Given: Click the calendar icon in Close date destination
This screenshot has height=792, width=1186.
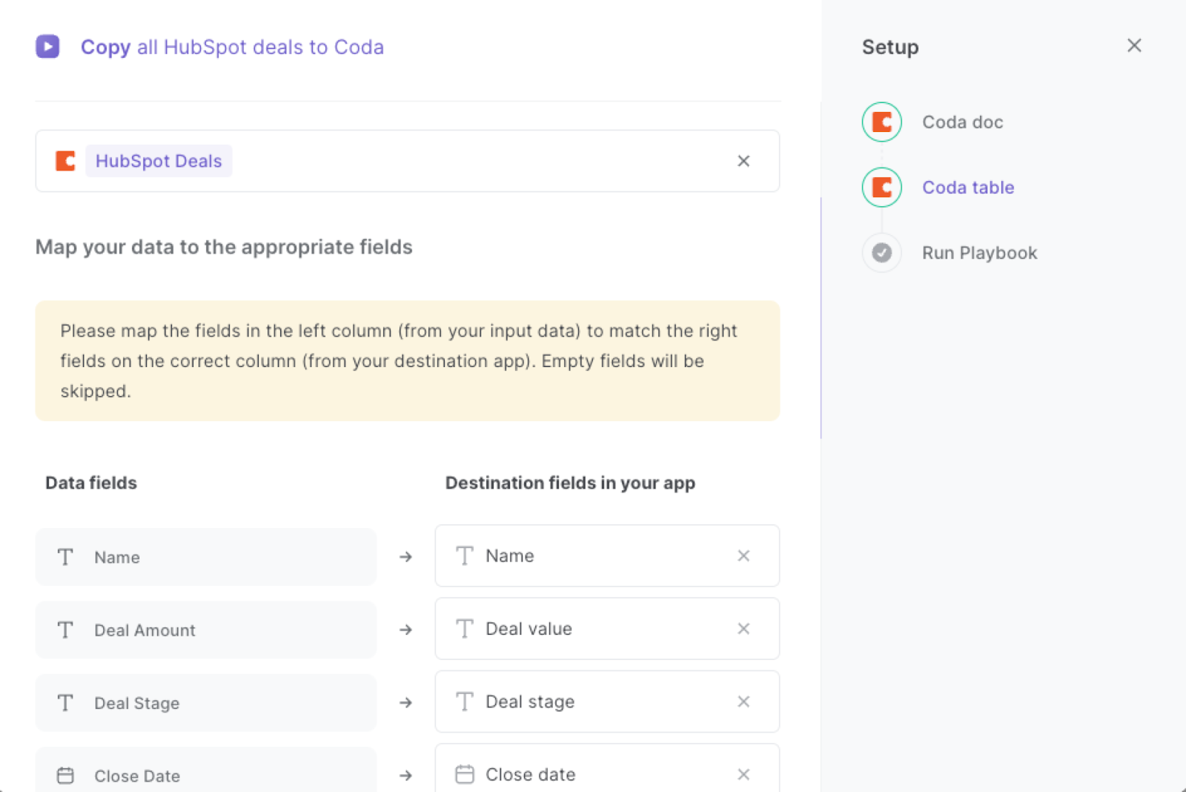Looking at the screenshot, I should coord(465,774).
